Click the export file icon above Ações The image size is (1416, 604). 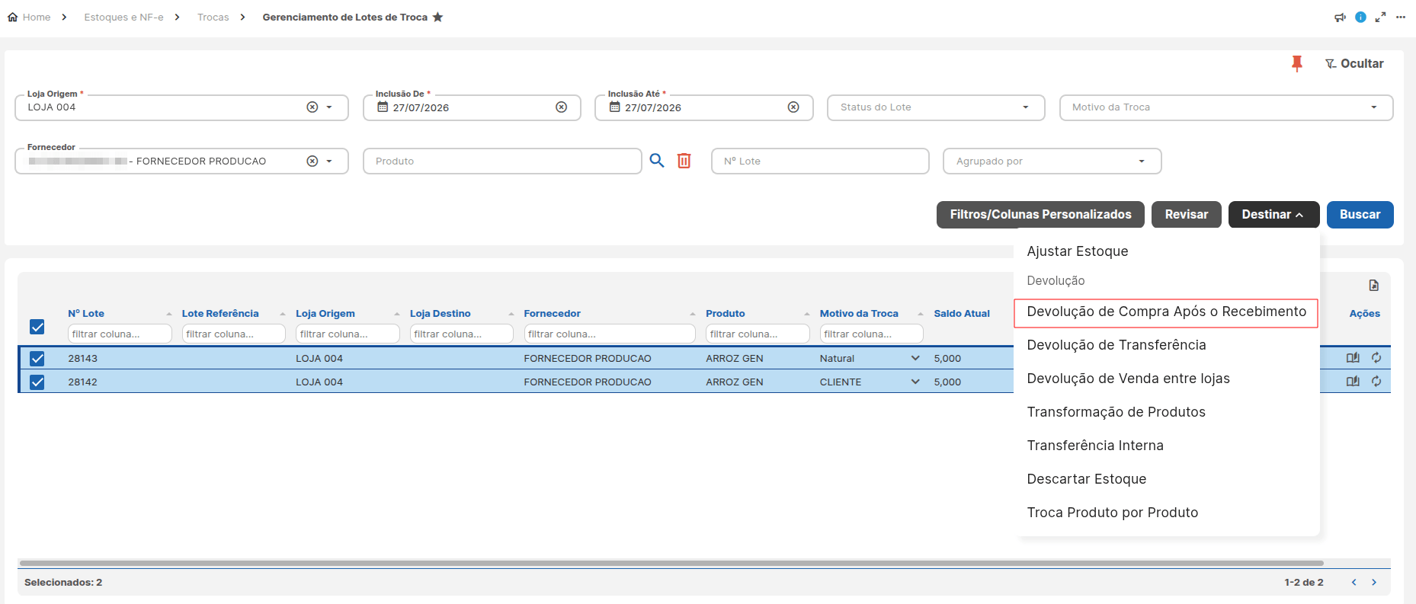[1373, 285]
